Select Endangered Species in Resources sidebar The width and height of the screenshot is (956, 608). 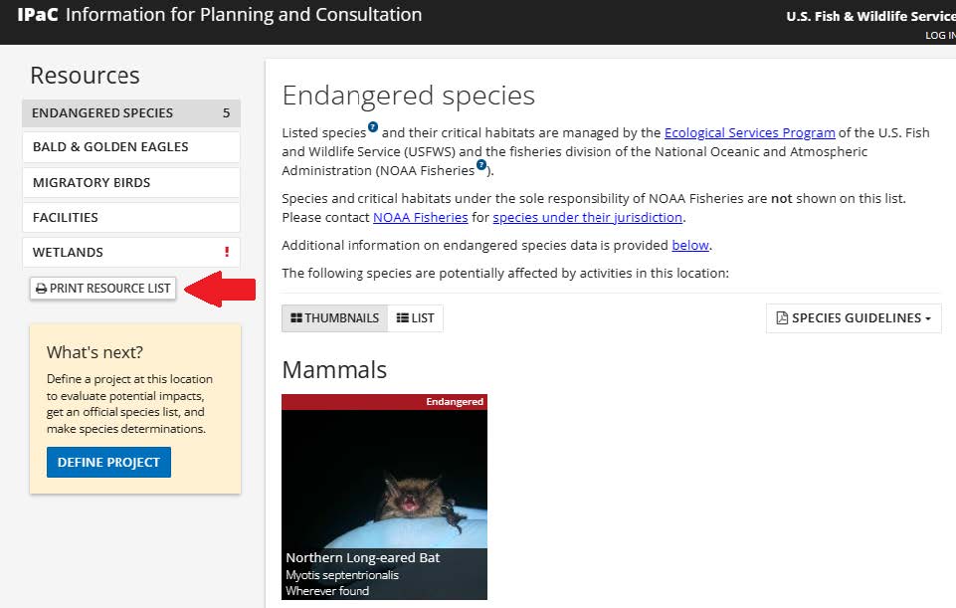coord(130,113)
